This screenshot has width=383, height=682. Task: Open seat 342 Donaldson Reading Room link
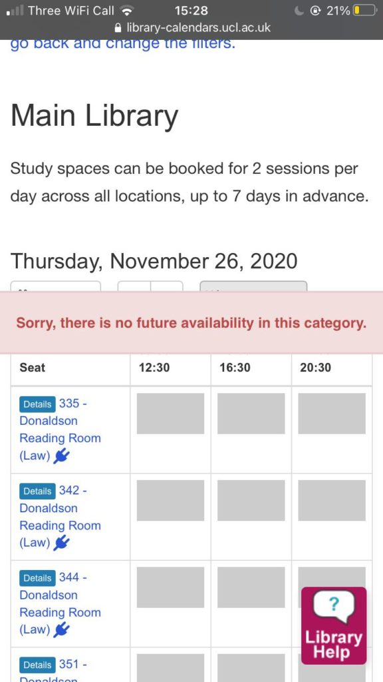click(61, 517)
